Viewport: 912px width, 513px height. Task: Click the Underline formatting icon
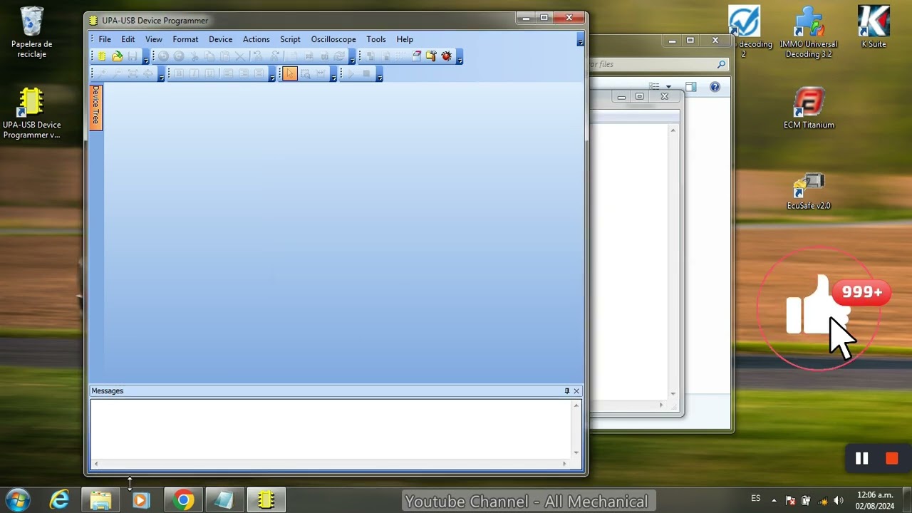209,73
